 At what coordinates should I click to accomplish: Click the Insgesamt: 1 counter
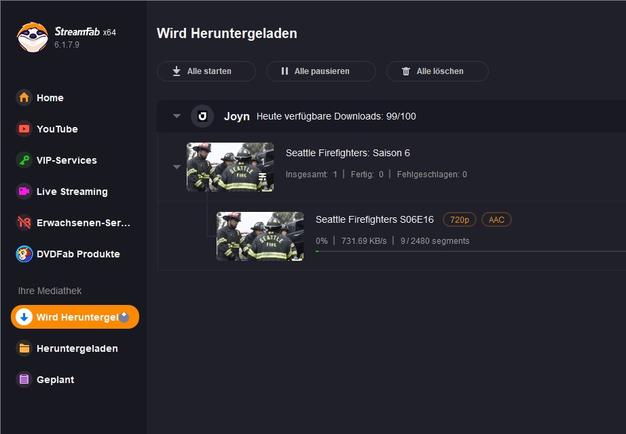[312, 174]
